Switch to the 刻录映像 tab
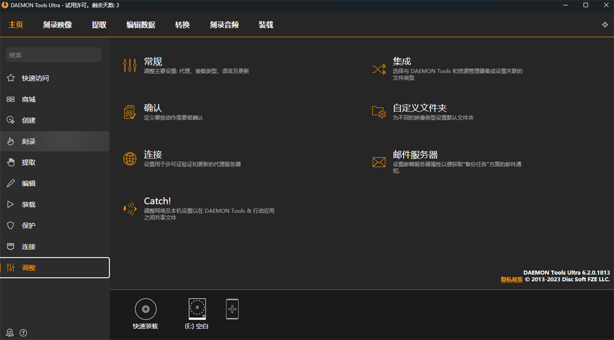This screenshot has height=340, width=614. click(x=57, y=25)
